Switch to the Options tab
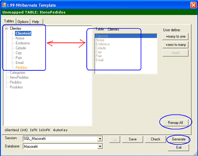Screen dimensions: 198x156 (x=23, y=22)
